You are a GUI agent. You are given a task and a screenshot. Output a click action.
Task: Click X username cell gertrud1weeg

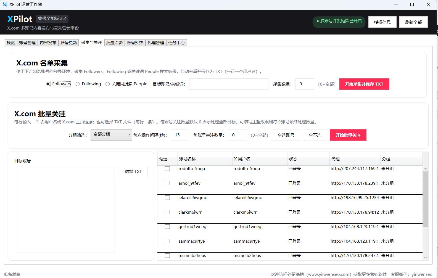click(x=247, y=227)
